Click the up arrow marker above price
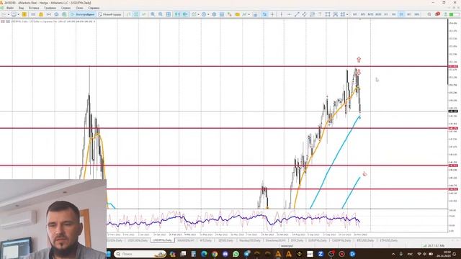Viewport: 461px width, 259px height. (x=359, y=60)
